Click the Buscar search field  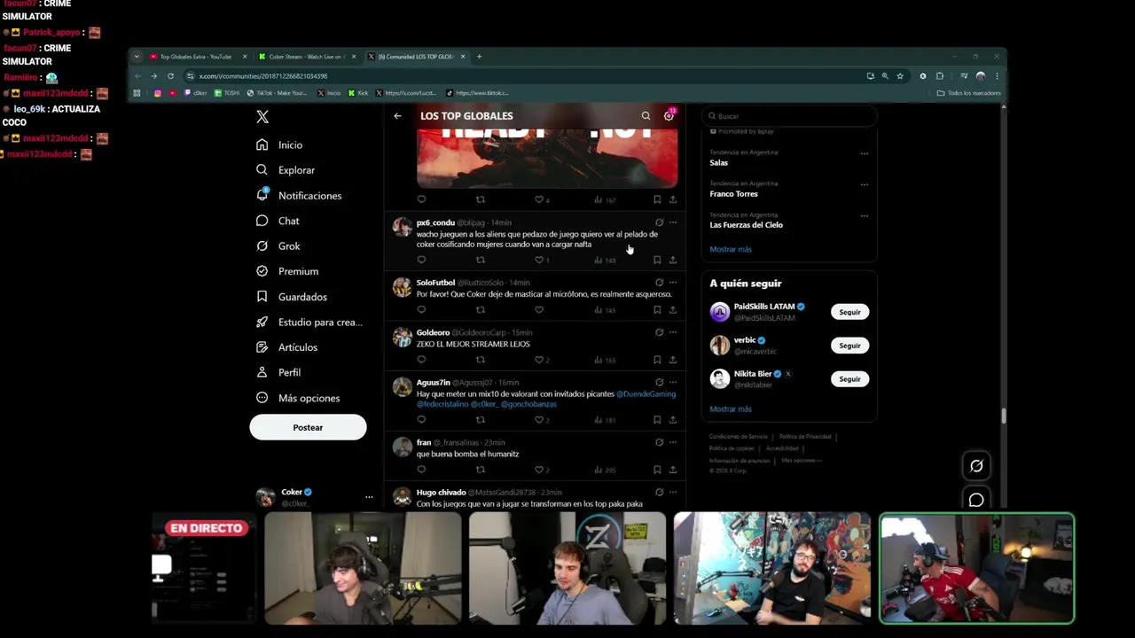[788, 116]
